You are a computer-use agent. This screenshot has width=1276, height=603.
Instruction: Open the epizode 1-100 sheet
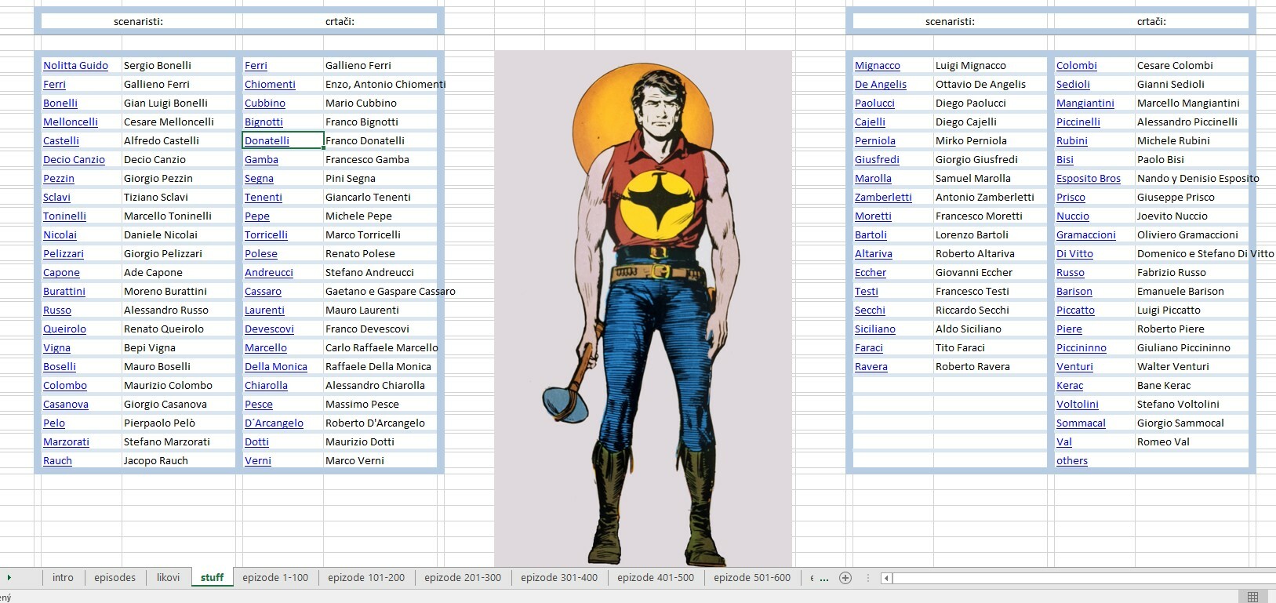tap(275, 578)
